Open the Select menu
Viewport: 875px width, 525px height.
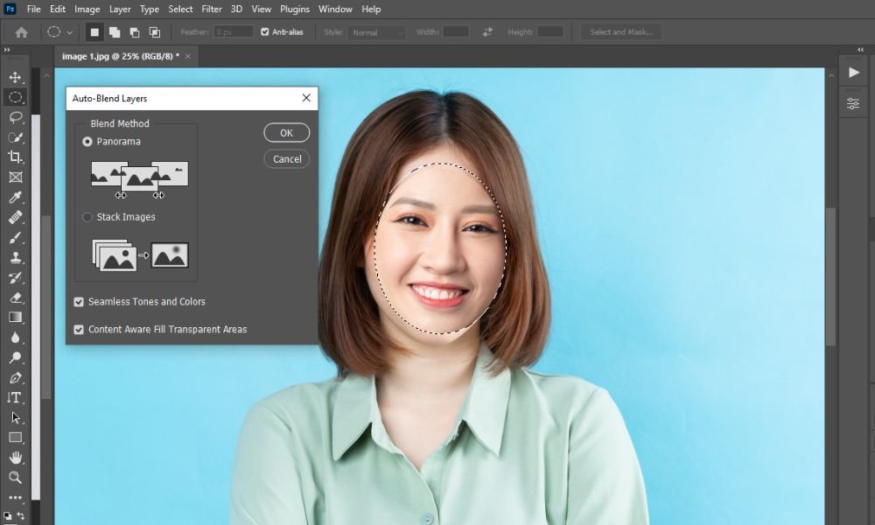180,9
